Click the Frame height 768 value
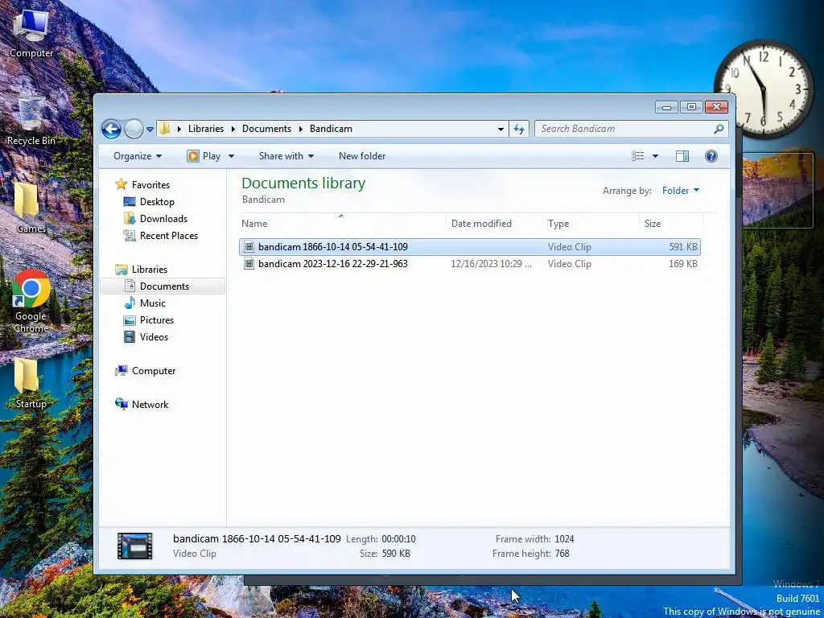This screenshot has width=824, height=618. 562,554
